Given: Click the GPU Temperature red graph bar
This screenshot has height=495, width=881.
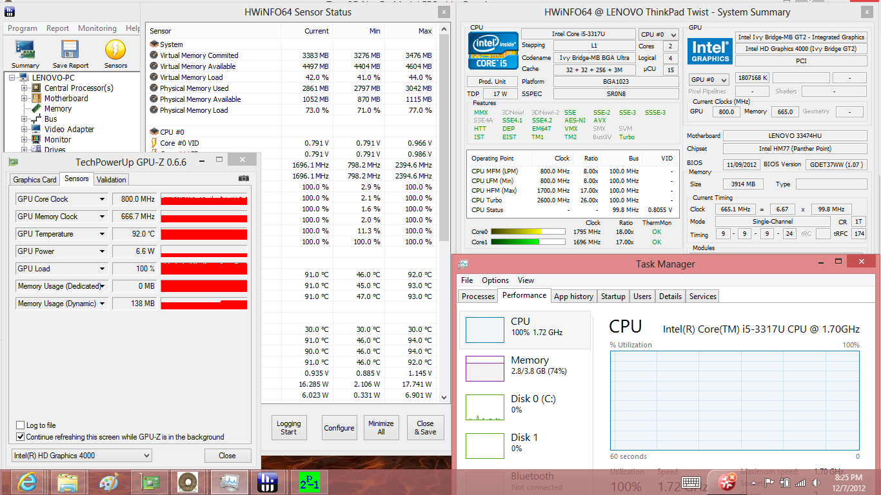Looking at the screenshot, I should coord(204,234).
